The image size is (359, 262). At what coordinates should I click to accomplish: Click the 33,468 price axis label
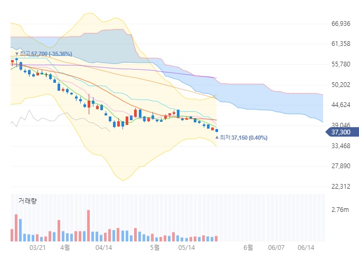coord(341,145)
